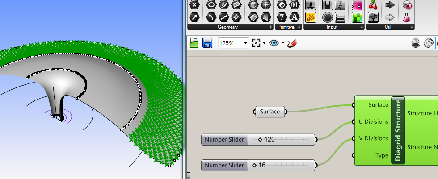Expand the Geometry panel category
The height and width of the screenshot is (179, 438).
pos(270,27)
